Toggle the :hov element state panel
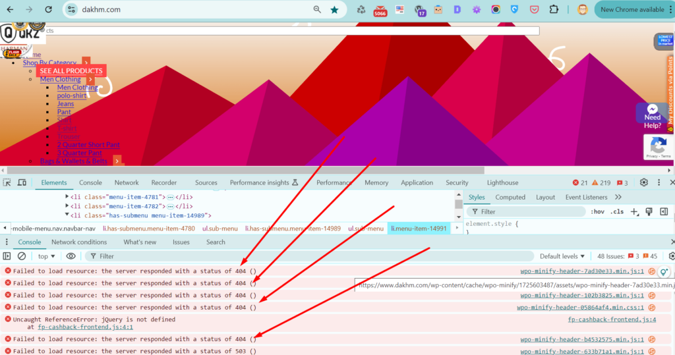 point(597,211)
